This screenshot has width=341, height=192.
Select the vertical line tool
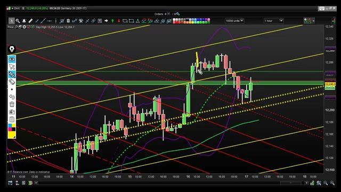[x=55, y=21]
